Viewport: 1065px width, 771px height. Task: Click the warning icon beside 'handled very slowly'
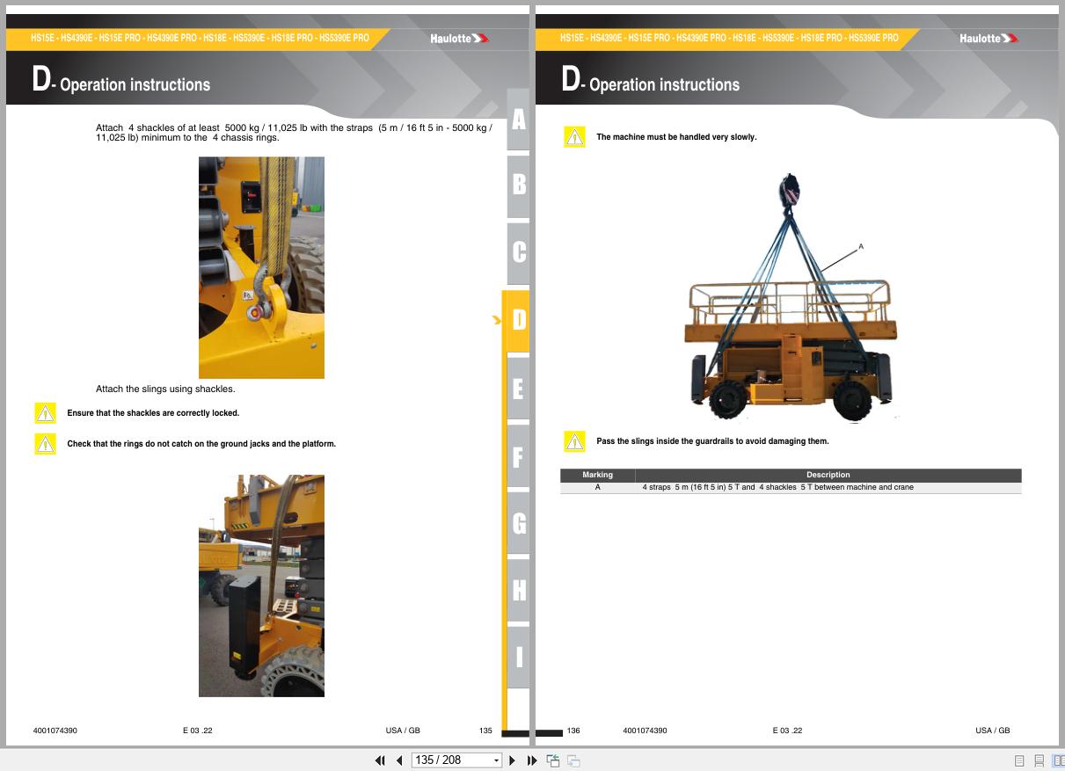574,137
